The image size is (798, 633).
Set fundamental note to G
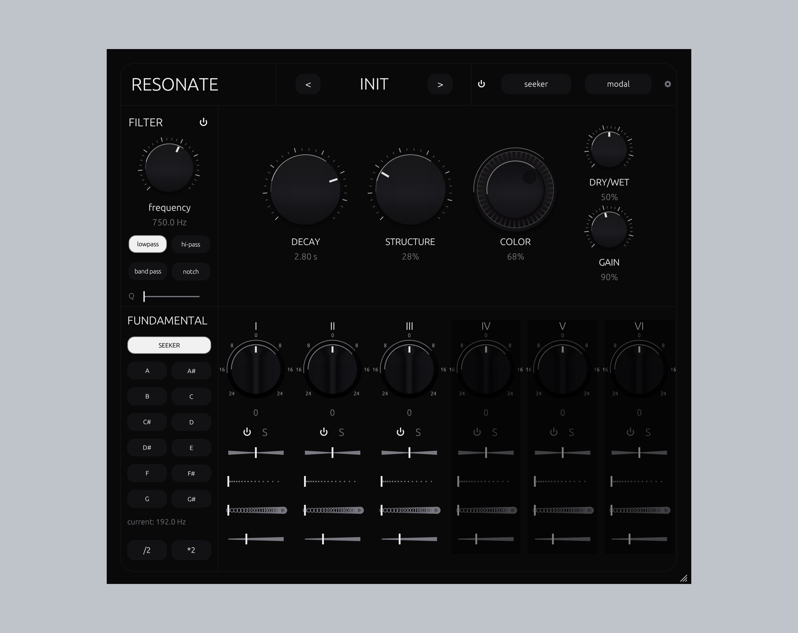(147, 499)
